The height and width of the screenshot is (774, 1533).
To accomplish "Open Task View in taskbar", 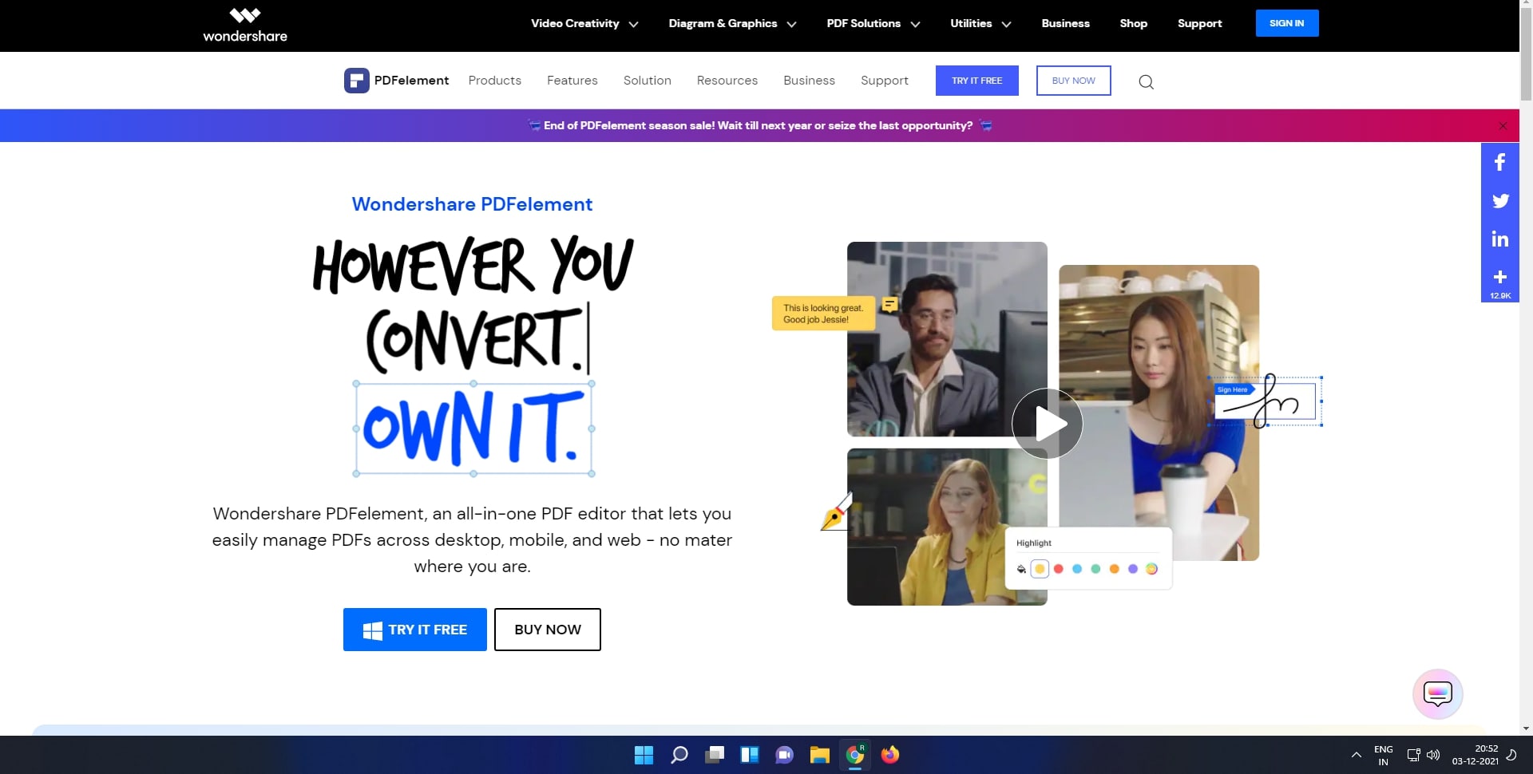I will 715,755.
